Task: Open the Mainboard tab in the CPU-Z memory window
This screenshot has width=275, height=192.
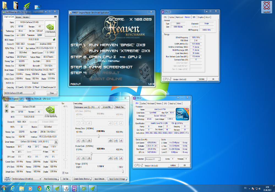Action: coord(179,17)
